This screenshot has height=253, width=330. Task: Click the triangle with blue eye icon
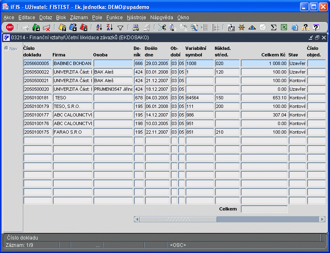pos(252,27)
